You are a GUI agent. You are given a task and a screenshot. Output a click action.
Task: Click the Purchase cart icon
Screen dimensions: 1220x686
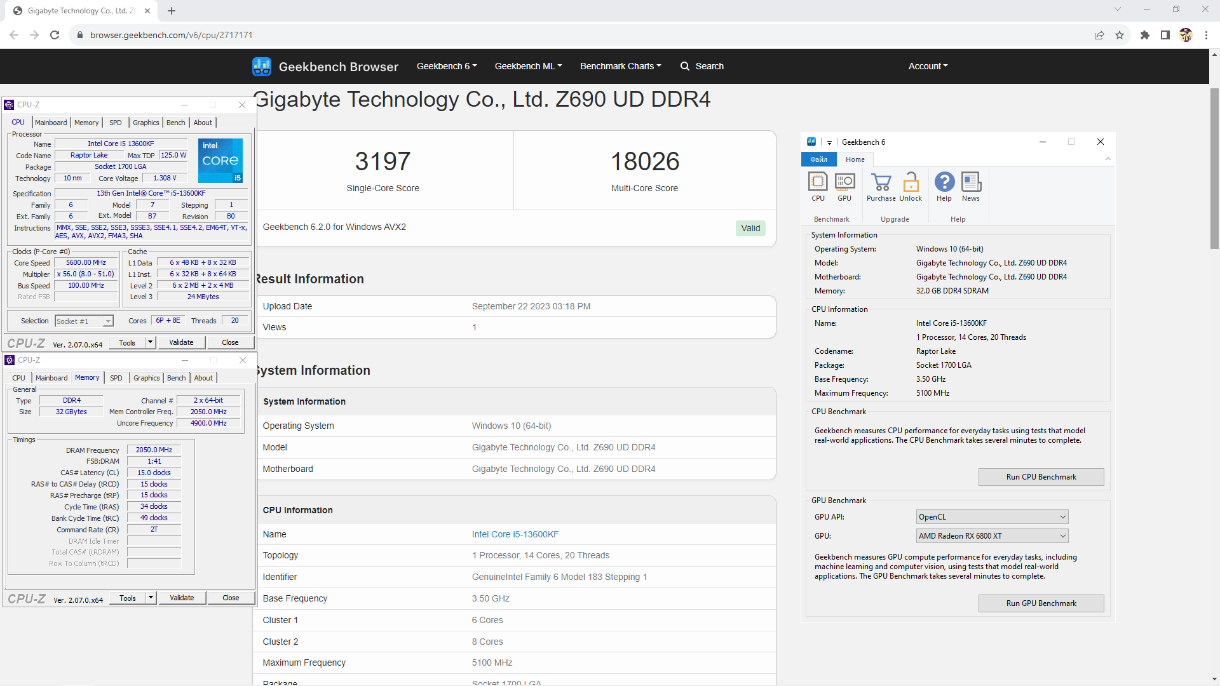click(x=881, y=183)
